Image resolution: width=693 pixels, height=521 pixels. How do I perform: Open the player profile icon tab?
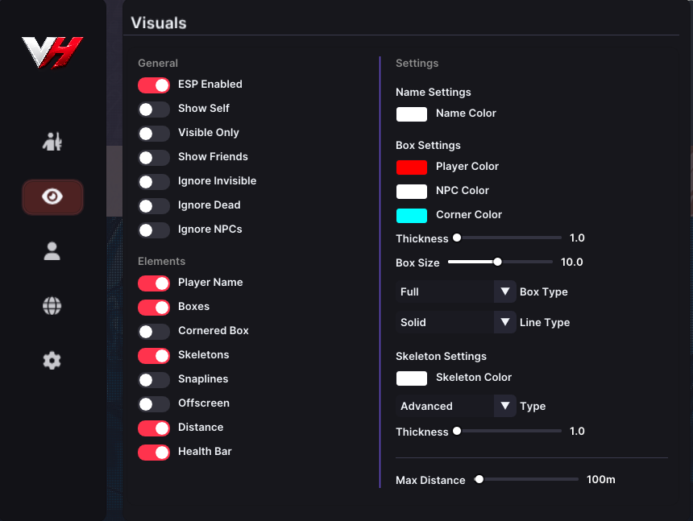click(52, 251)
